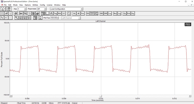
Task: Click the I/O toolbar button
Action: point(64,13)
